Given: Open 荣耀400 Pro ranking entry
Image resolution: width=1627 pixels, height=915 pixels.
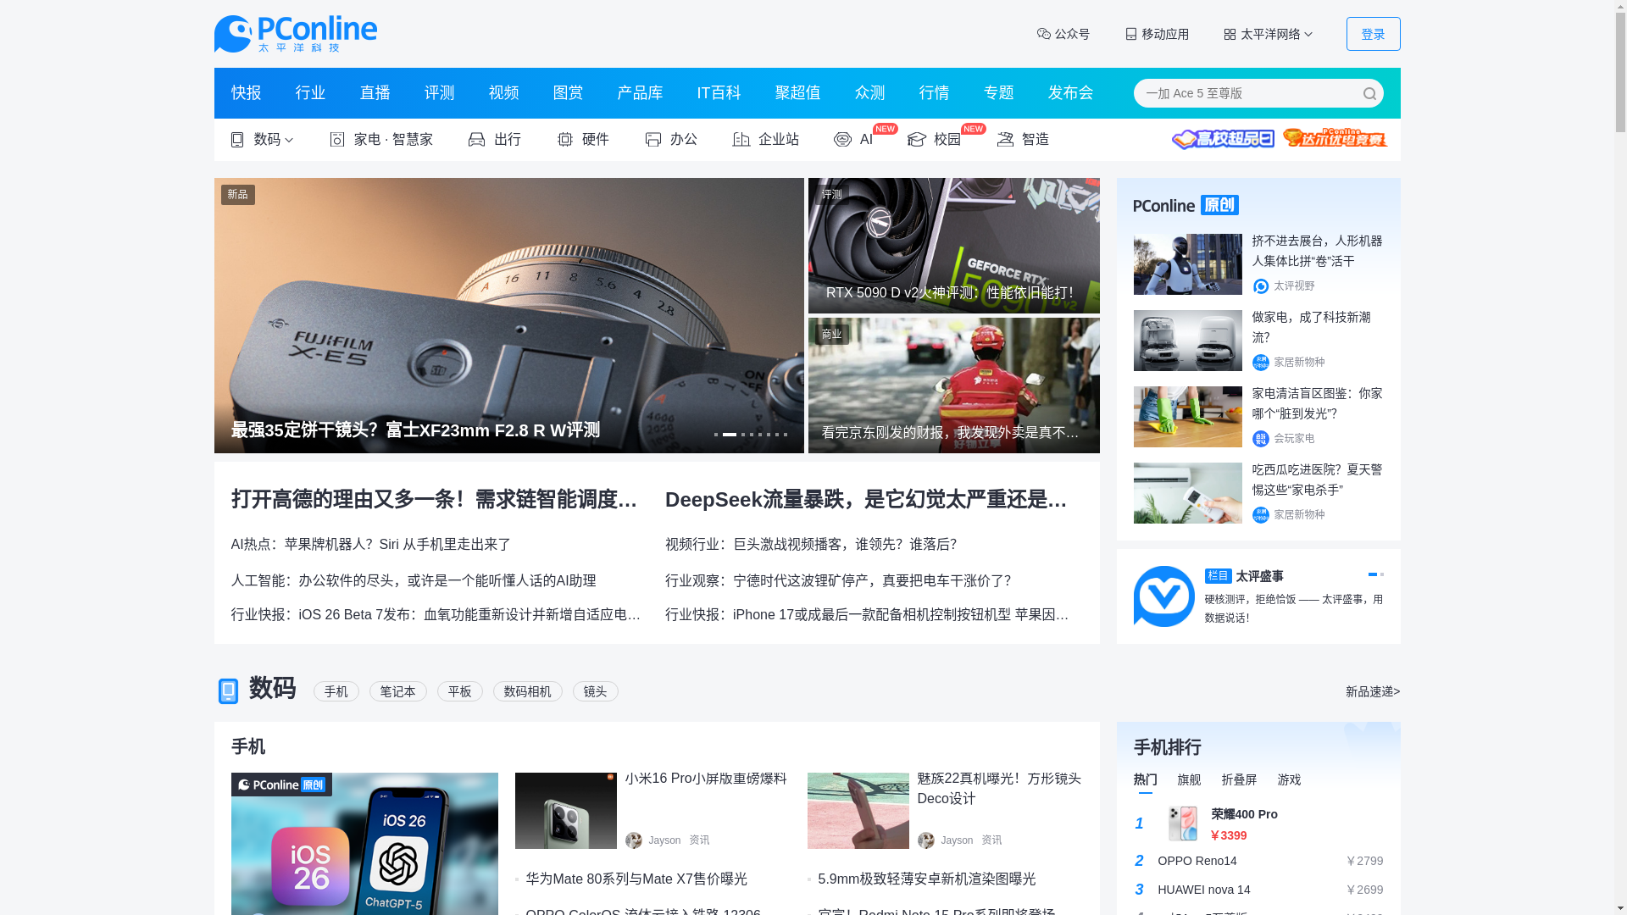Looking at the screenshot, I should (1258, 824).
